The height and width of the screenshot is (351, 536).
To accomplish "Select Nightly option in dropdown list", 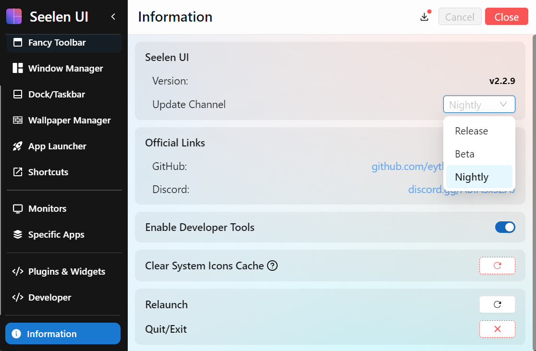I will pyautogui.click(x=479, y=177).
